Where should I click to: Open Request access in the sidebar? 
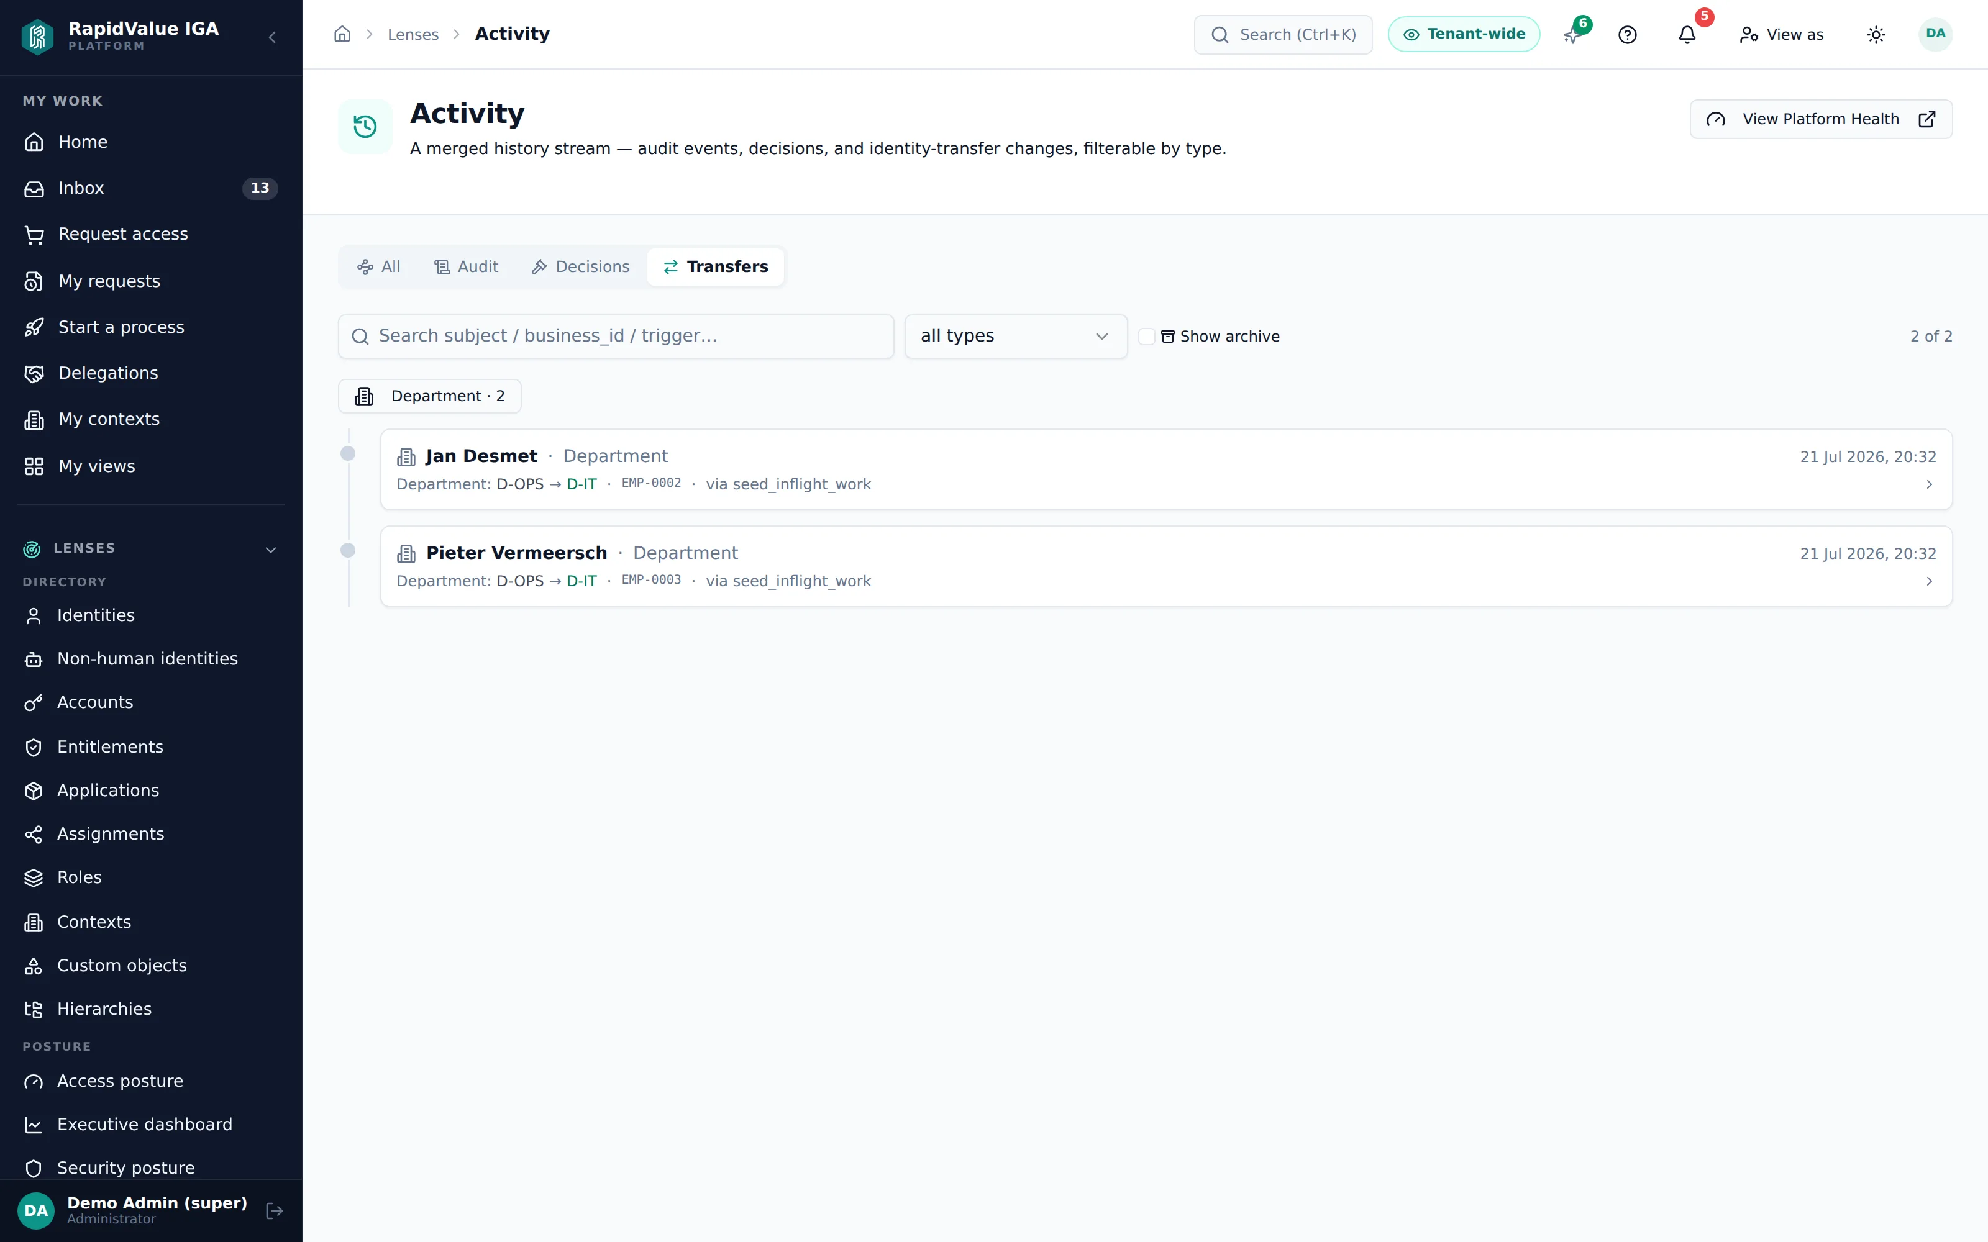pyautogui.click(x=151, y=234)
